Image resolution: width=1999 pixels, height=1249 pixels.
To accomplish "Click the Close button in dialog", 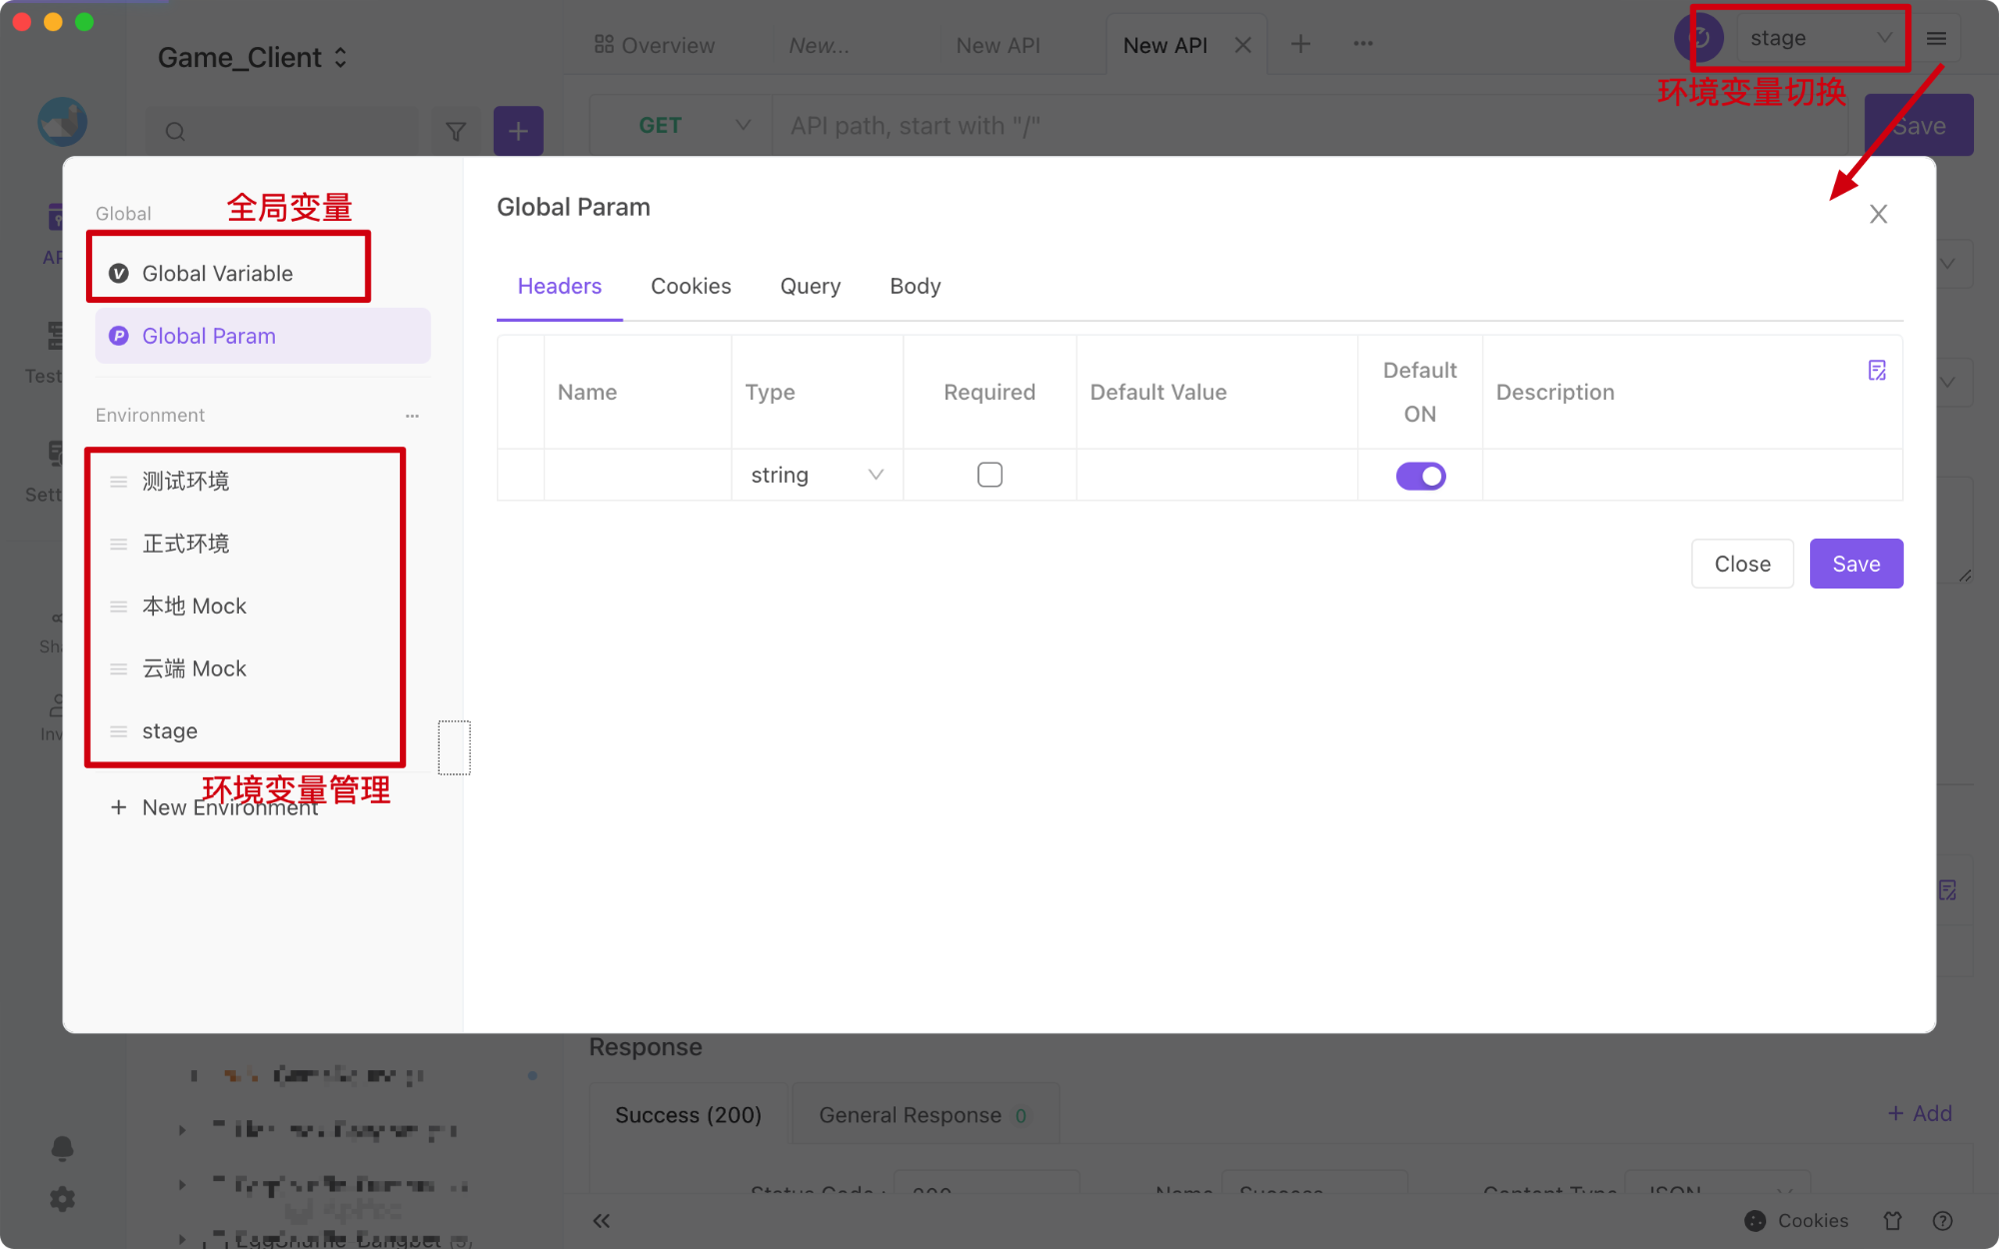I will tap(1742, 564).
